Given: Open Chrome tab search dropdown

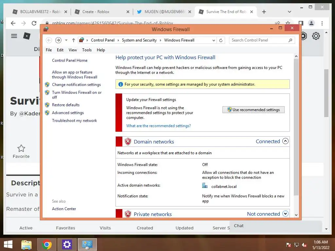Looking at the screenshot, I should coord(290,12).
